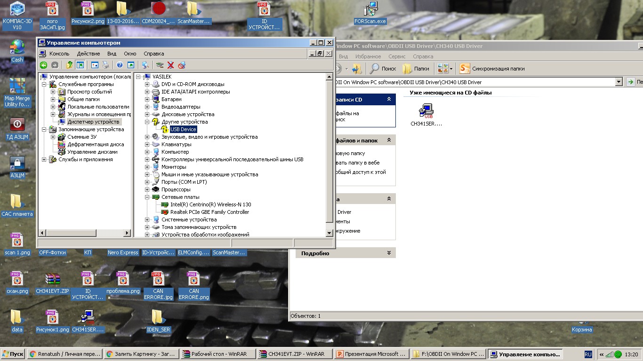The width and height of the screenshot is (643, 361).
Task: Select the Map Merge Utility desktop icon
Action: click(17, 93)
